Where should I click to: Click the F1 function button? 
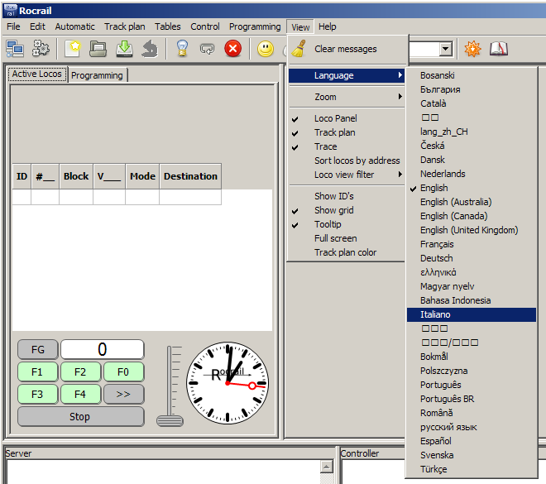(37, 371)
